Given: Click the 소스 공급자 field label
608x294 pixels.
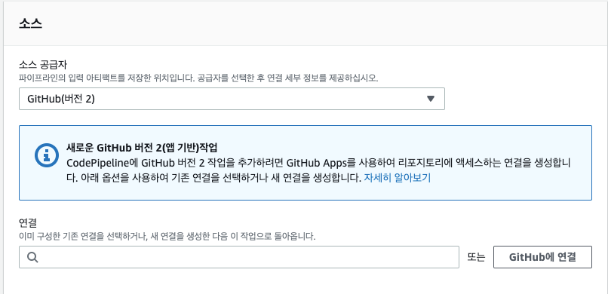Looking at the screenshot, I should click(x=44, y=64).
